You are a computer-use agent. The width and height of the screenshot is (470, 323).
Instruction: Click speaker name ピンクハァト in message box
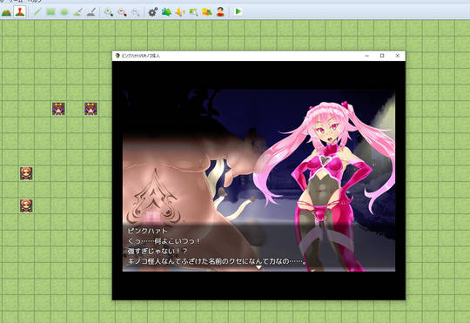pyautogui.click(x=147, y=231)
